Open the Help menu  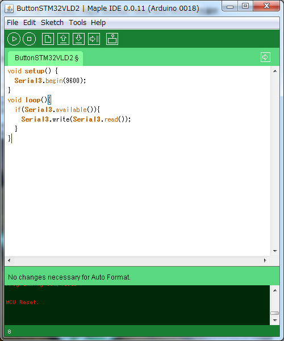(98, 22)
